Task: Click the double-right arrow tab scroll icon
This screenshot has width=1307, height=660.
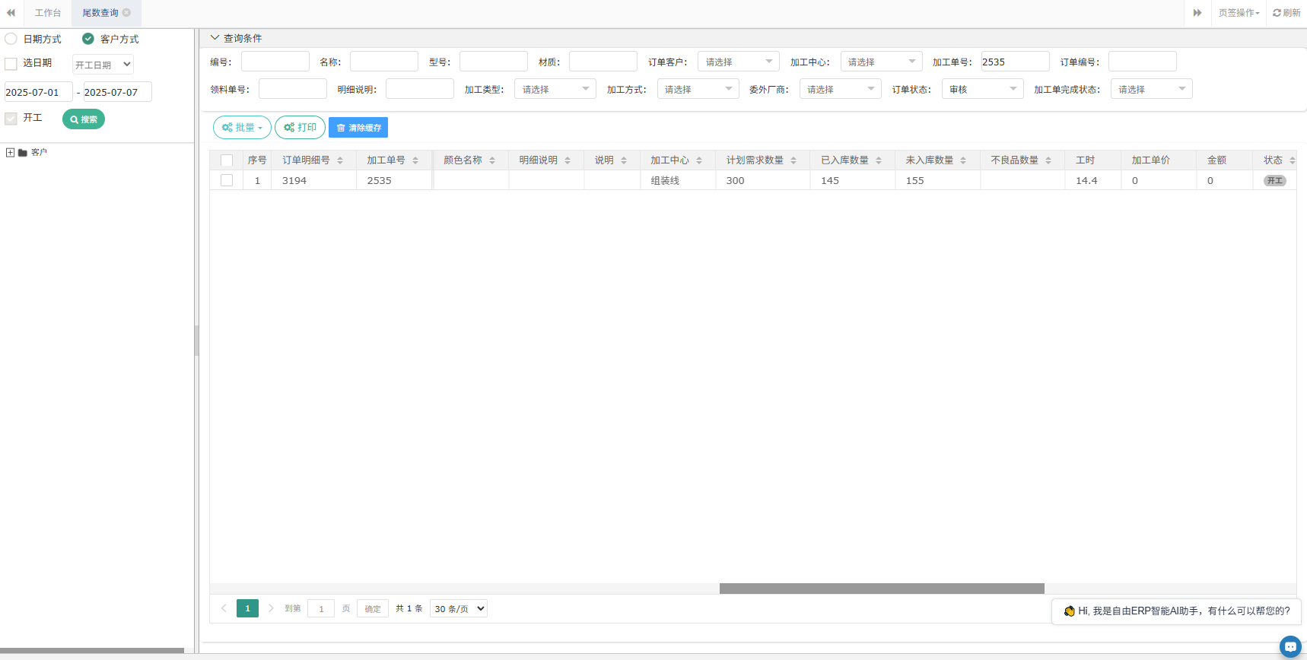Action: (1197, 13)
